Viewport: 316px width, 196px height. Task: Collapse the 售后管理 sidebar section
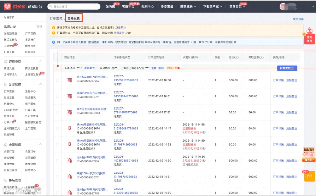(x=40, y=180)
